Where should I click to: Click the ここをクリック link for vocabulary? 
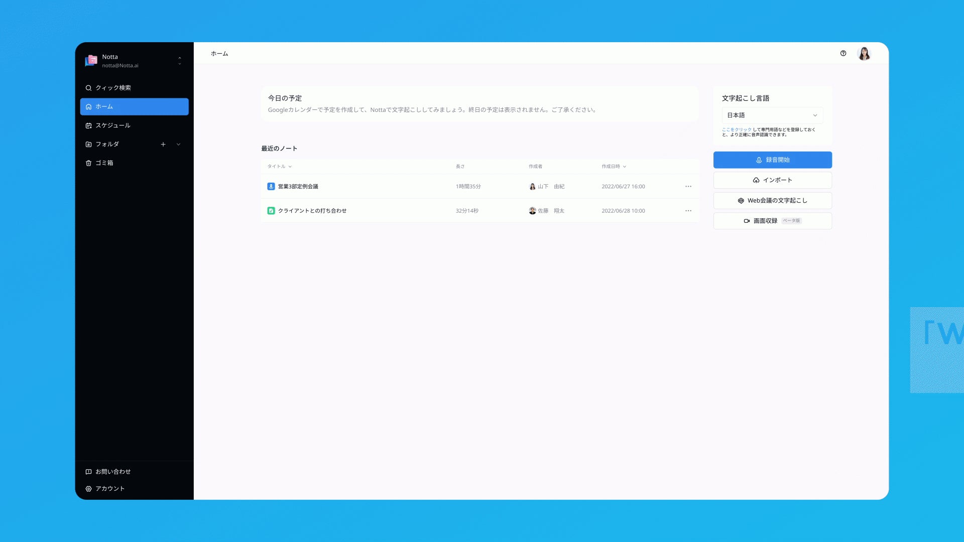click(737, 129)
